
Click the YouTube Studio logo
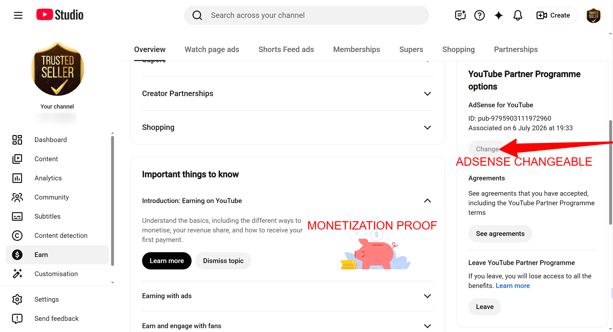pos(60,15)
